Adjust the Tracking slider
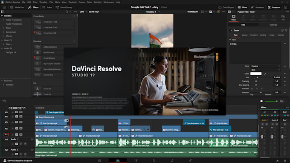Viewport: 290px width, 163px height. click(256, 81)
